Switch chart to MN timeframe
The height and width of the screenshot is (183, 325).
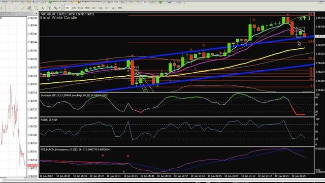120,8
